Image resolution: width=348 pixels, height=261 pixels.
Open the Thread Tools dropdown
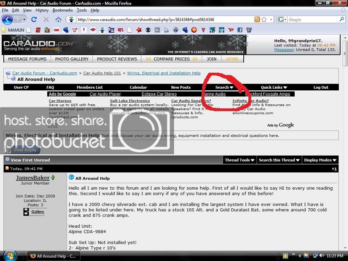(x=240, y=160)
